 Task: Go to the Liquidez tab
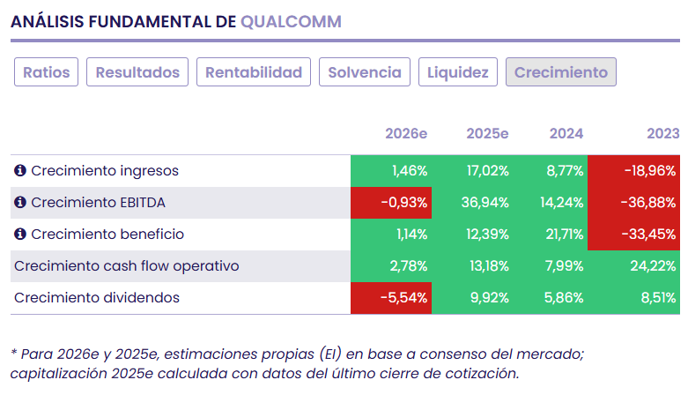[458, 72]
